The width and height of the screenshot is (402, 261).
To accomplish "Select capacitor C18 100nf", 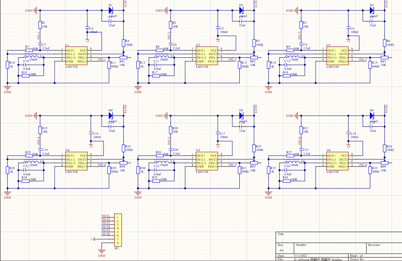I will tap(348, 133).
